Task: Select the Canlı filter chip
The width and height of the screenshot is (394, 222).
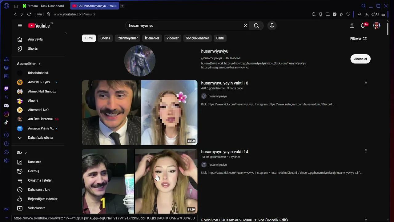Action: tap(220, 38)
